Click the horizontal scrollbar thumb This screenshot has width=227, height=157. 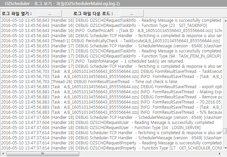[43, 154]
